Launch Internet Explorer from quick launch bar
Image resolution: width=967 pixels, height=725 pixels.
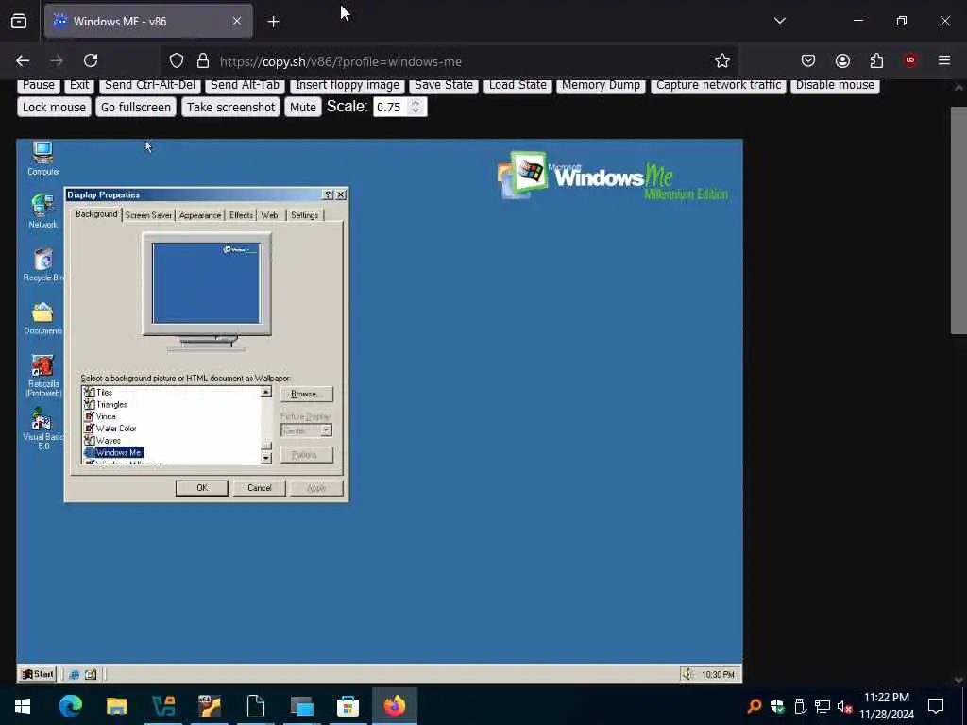tap(74, 674)
